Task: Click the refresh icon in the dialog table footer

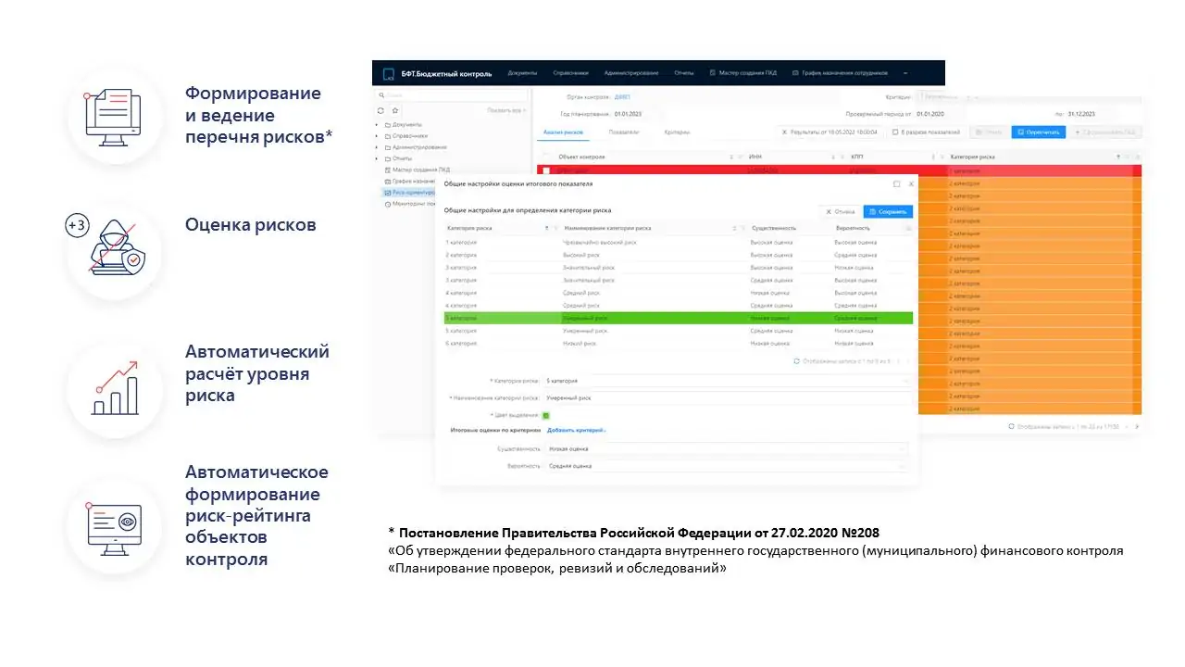Action: [797, 361]
